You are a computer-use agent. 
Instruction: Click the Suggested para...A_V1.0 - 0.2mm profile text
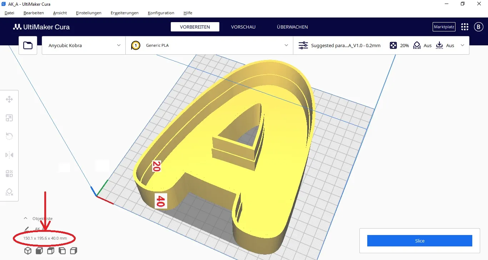click(x=346, y=46)
